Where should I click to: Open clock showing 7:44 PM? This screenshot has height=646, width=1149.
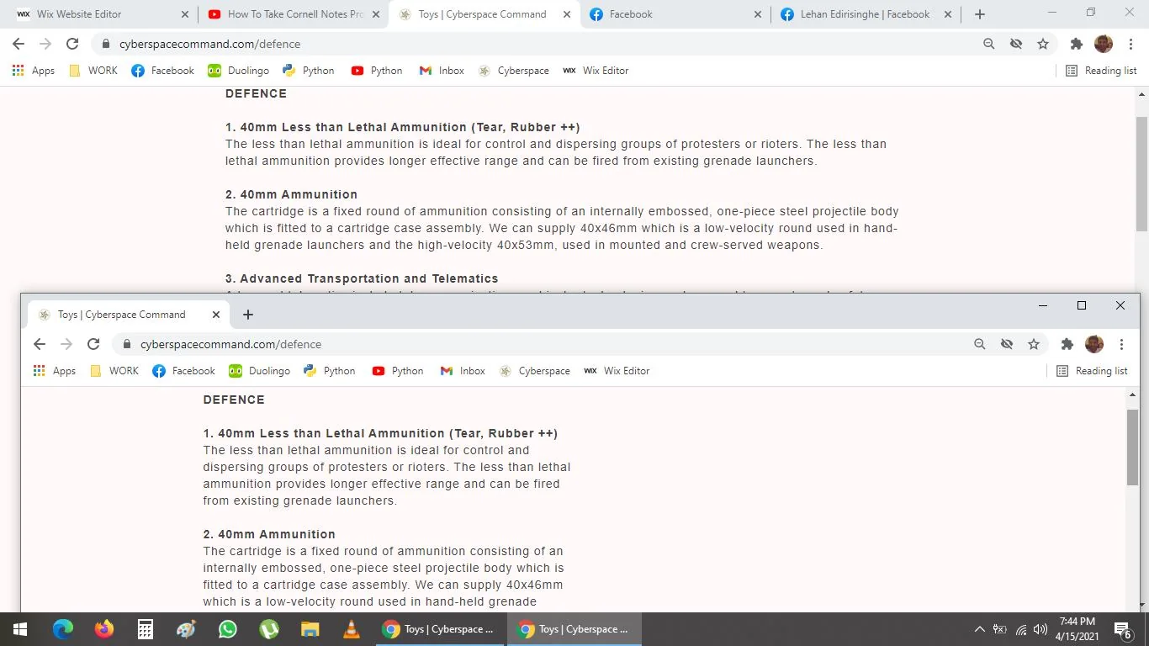tap(1078, 629)
